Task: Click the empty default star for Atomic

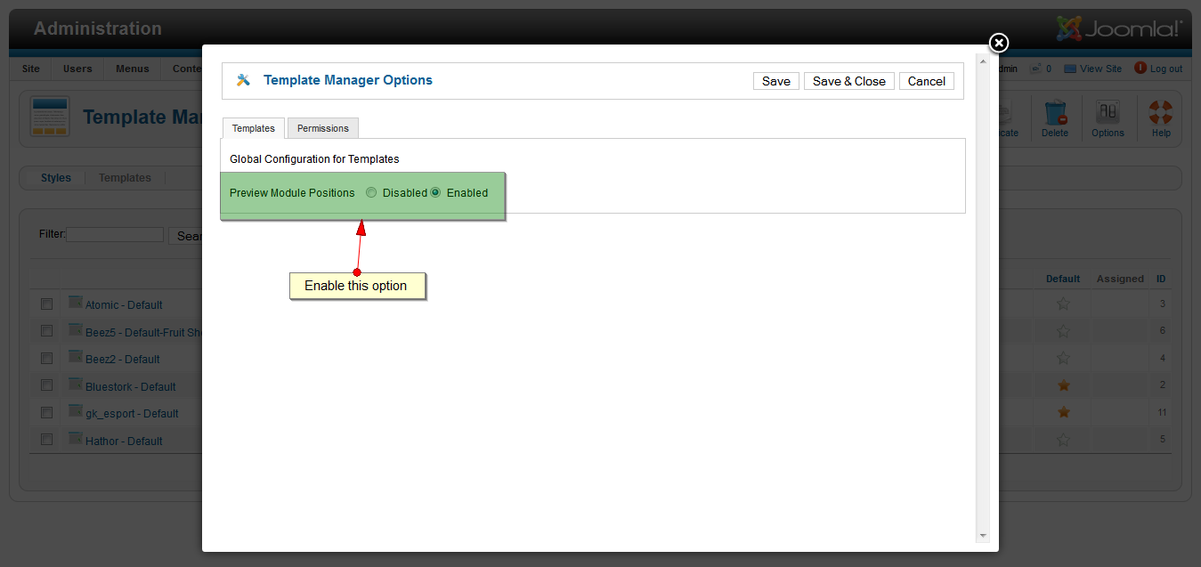Action: (x=1063, y=304)
